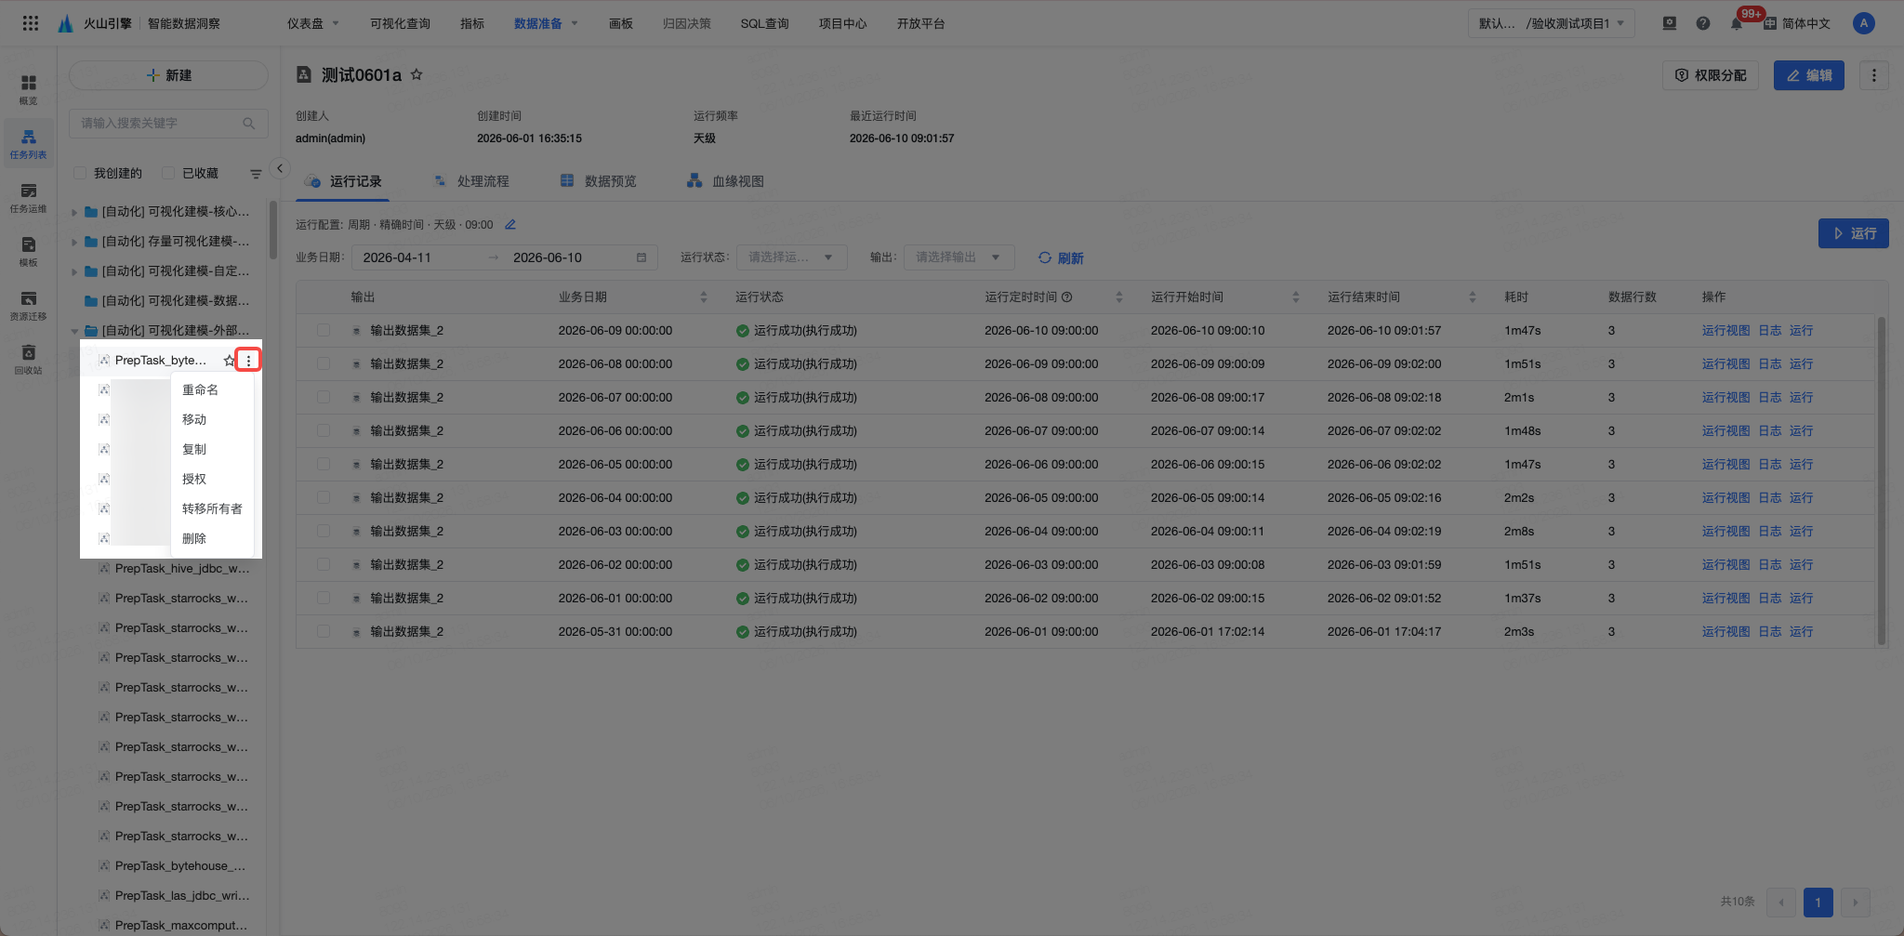Open the more options button beside 编辑
1904x936 pixels.
pyautogui.click(x=1873, y=75)
